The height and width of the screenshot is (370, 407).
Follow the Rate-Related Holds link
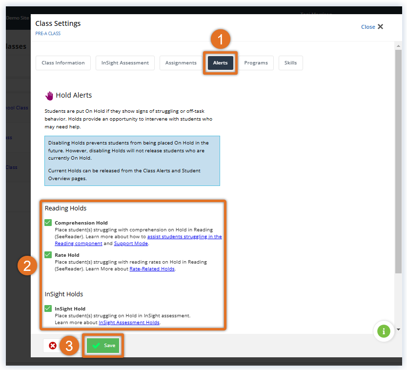coord(152,269)
